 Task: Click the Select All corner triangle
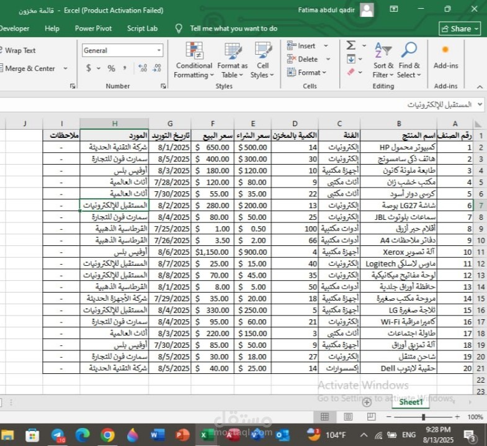click(478, 124)
